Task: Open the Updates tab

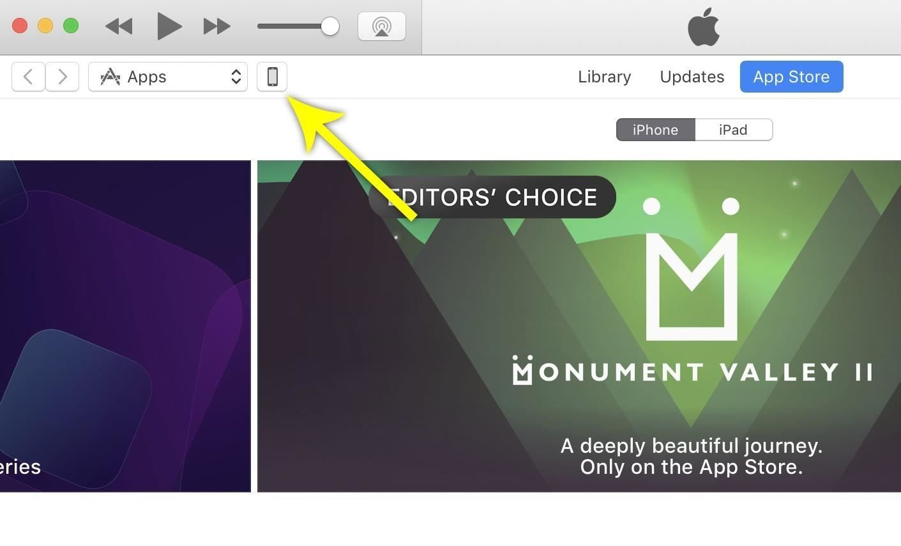Action: coord(692,77)
